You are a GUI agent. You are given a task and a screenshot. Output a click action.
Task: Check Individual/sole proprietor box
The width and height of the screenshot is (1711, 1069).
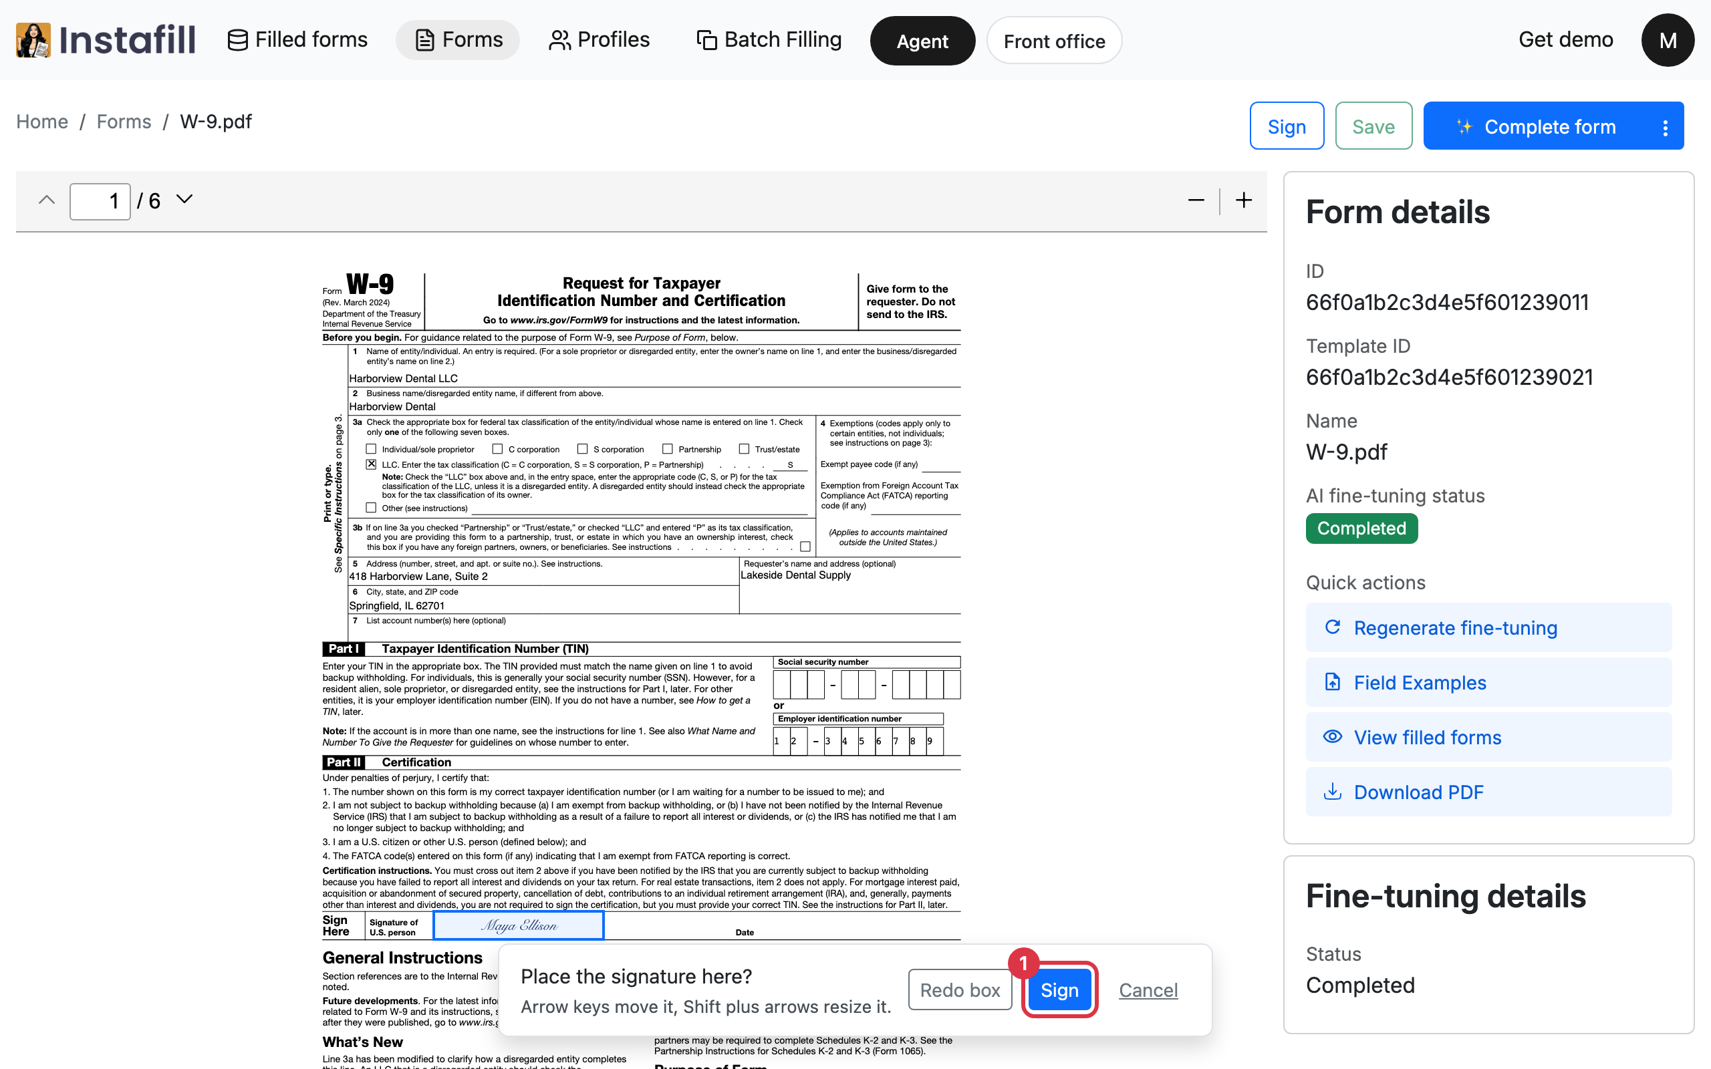371,449
